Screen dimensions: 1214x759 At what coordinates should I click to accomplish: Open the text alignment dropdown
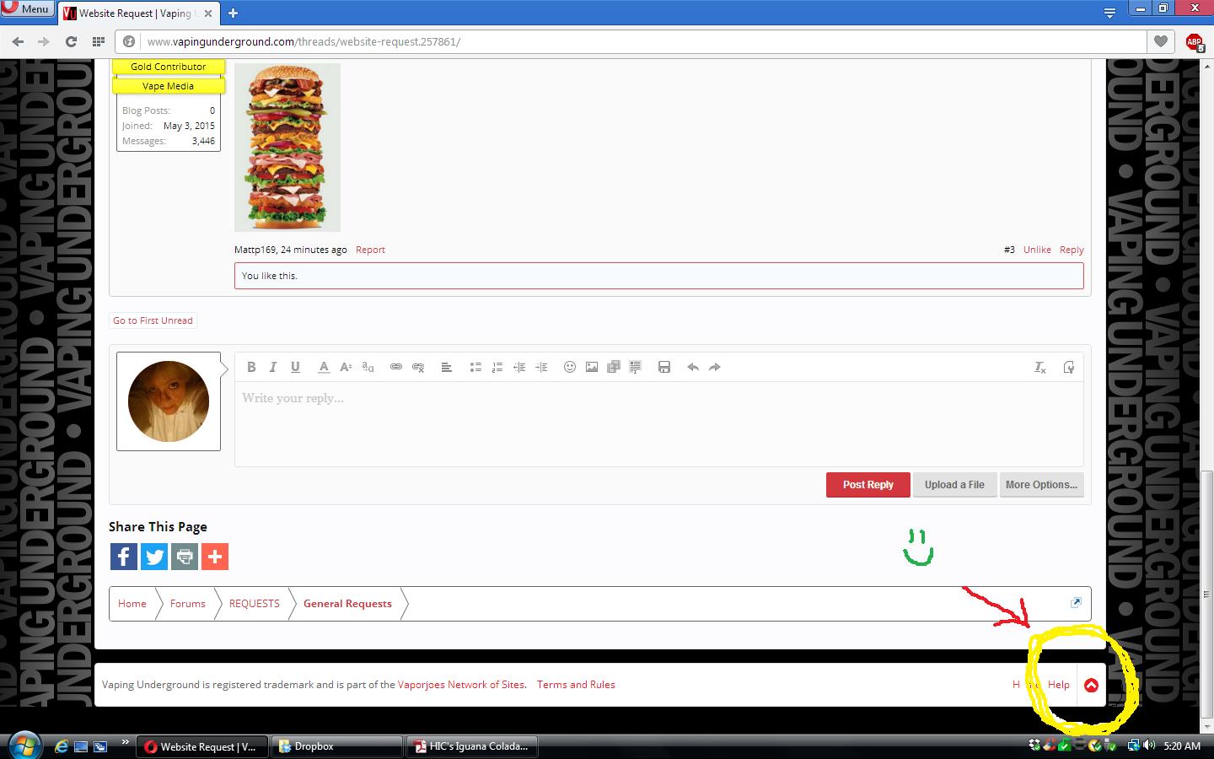[x=447, y=367]
